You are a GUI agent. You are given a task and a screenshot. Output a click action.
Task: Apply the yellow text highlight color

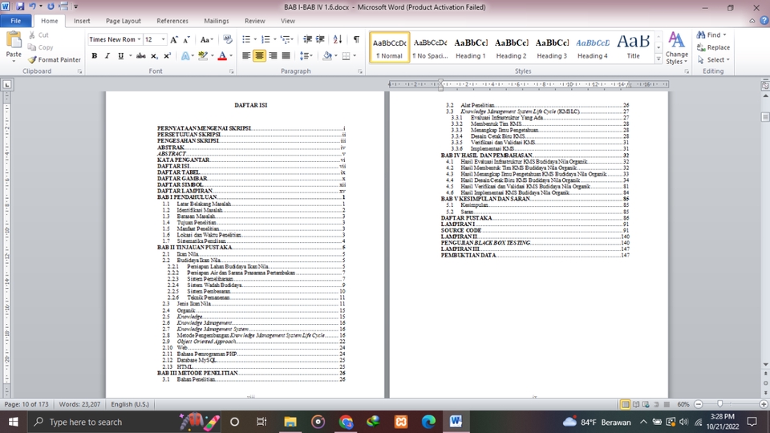[202, 56]
